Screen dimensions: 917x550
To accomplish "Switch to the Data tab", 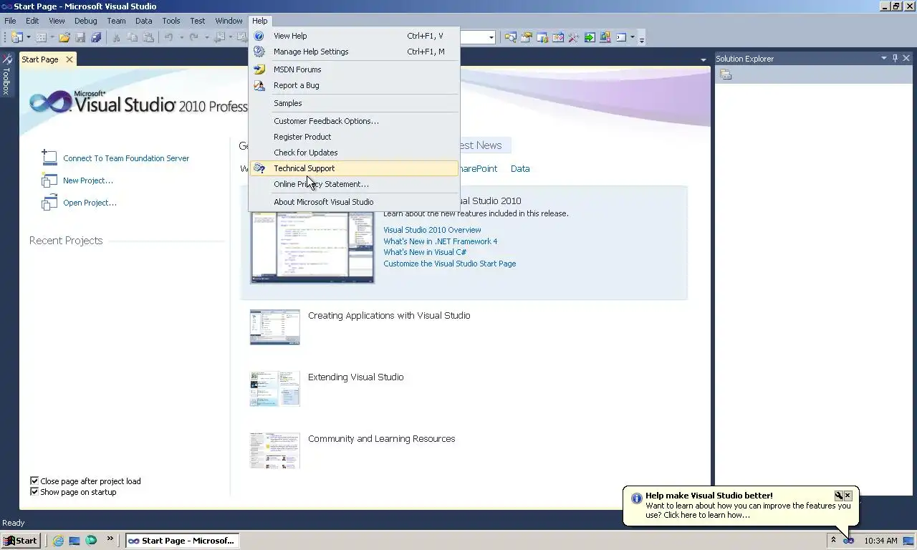I will tap(520, 169).
